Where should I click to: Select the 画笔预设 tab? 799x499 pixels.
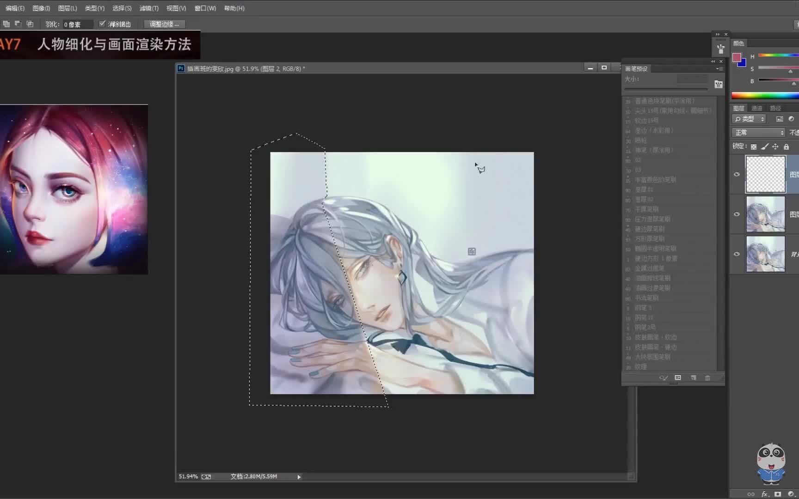(636, 69)
